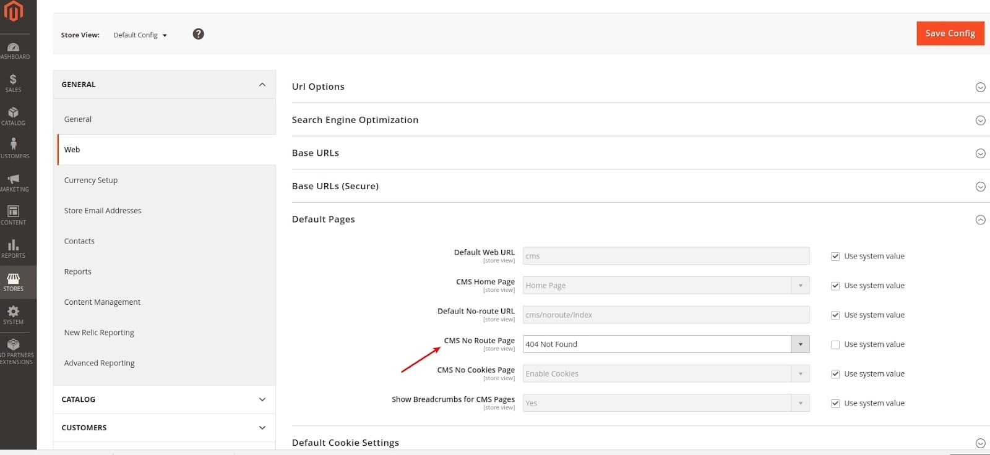The width and height of the screenshot is (990, 455).
Task: Click the Search Engine Optimization title
Action: coord(355,120)
